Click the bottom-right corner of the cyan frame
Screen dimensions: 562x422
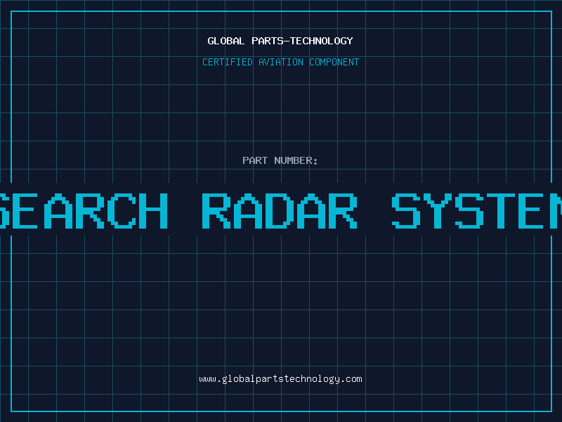click(551, 411)
